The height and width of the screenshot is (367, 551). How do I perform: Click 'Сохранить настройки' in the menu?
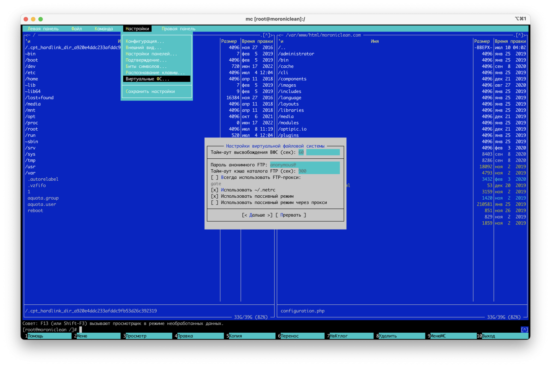click(157, 92)
